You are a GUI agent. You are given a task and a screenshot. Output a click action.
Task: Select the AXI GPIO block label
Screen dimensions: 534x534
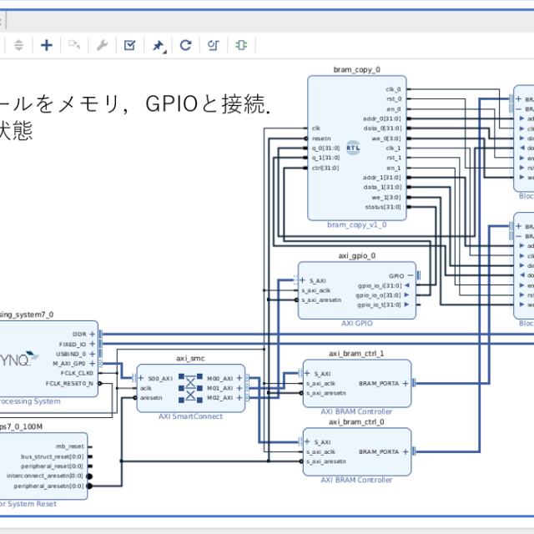pos(356,323)
